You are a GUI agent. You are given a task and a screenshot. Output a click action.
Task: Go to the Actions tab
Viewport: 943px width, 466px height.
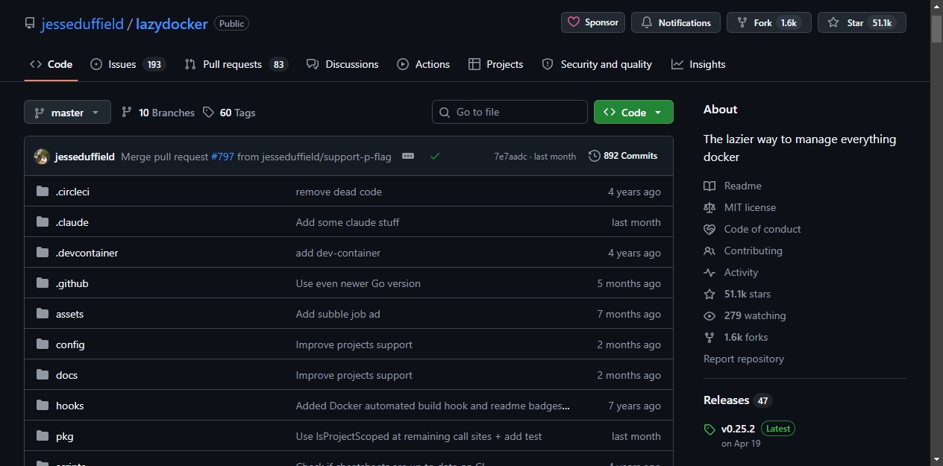(x=424, y=64)
